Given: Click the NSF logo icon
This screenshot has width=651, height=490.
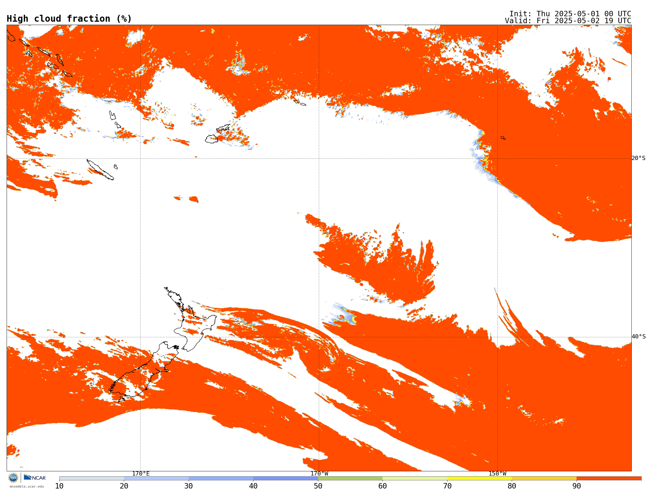Looking at the screenshot, I should [13, 478].
